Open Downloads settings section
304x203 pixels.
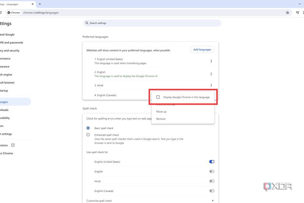click(x=4, y=110)
